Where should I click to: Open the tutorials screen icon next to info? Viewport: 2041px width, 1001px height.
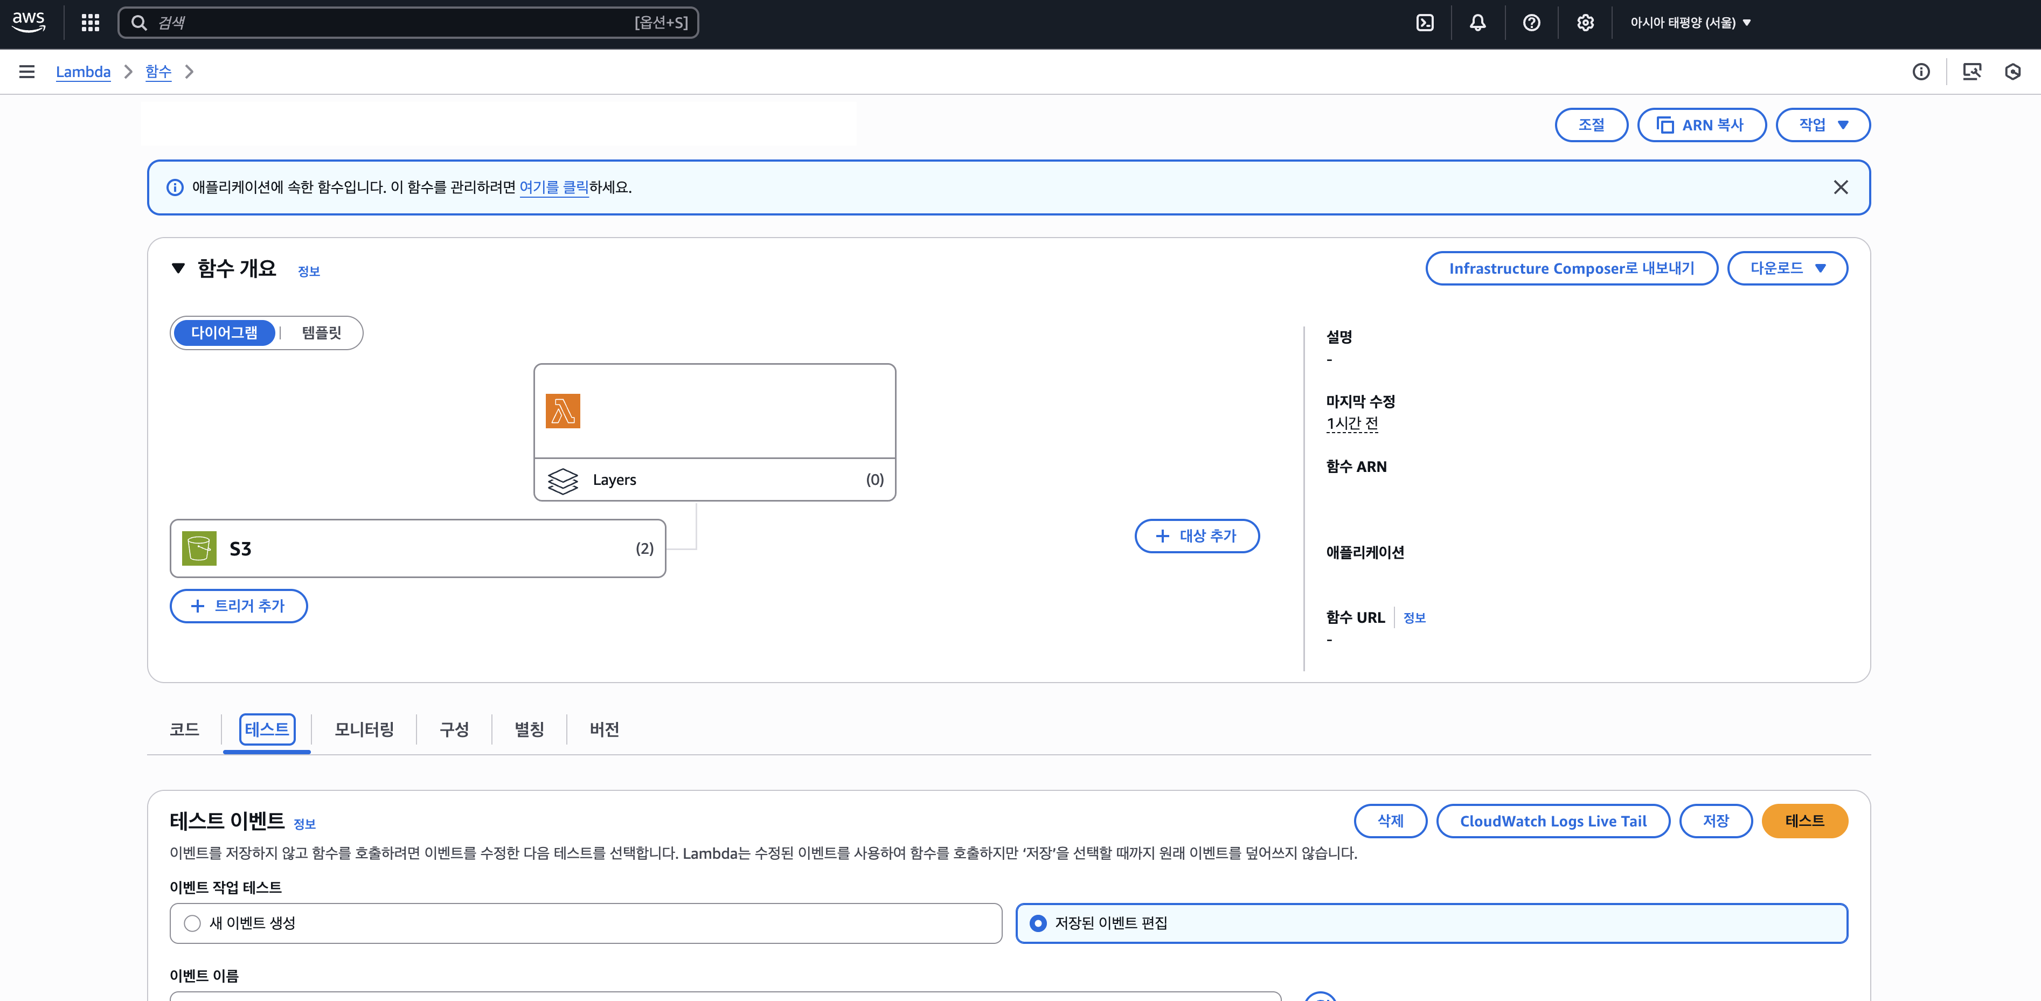pyautogui.click(x=1972, y=72)
